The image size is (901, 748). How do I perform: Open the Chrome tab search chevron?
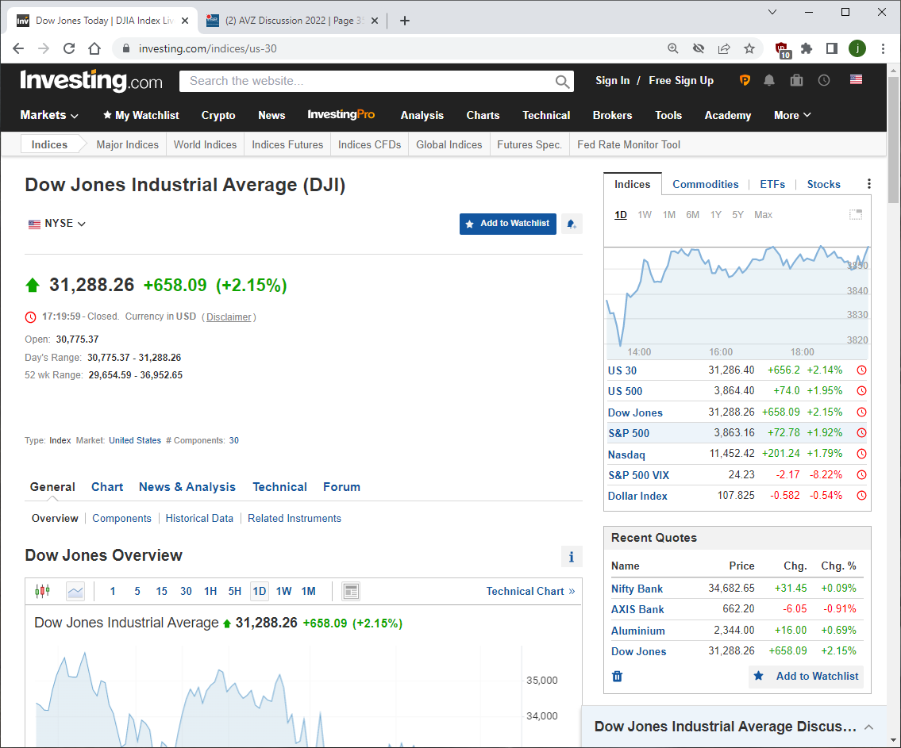point(772,12)
